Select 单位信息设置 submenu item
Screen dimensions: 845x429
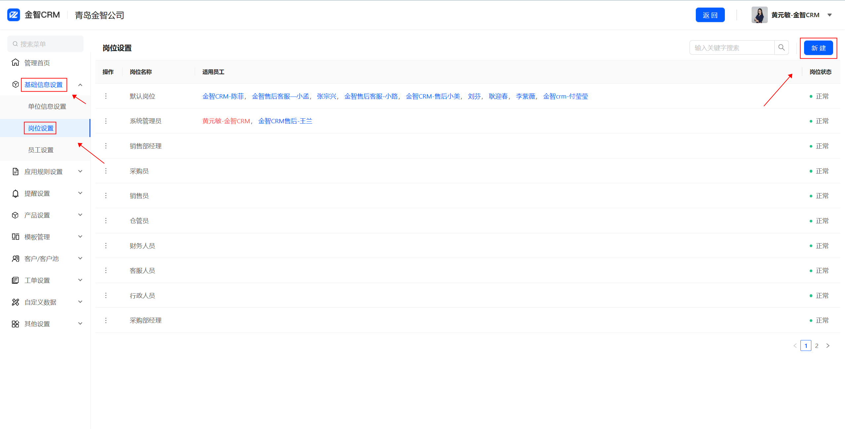tap(47, 106)
